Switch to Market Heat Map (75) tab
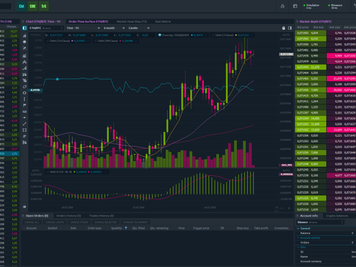 132,22
